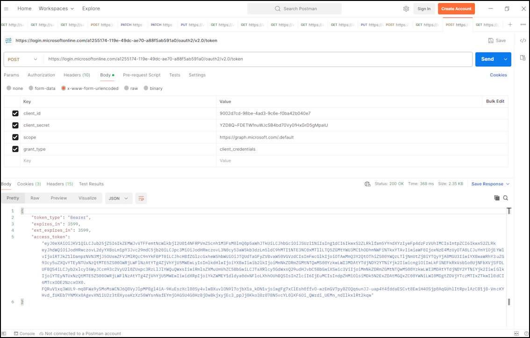Open the documentation panel icon

coord(523,58)
